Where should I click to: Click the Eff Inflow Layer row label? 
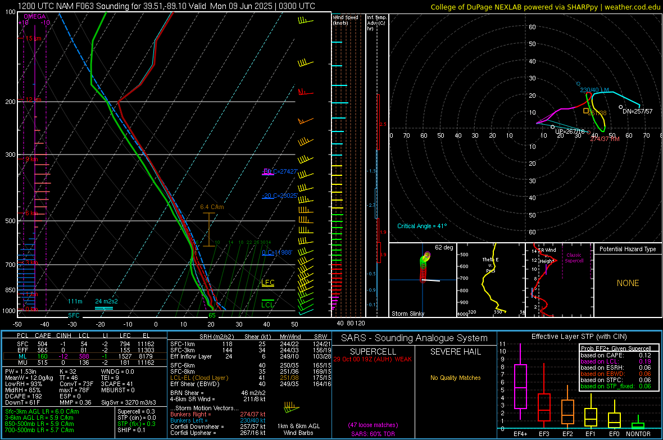[192, 356]
